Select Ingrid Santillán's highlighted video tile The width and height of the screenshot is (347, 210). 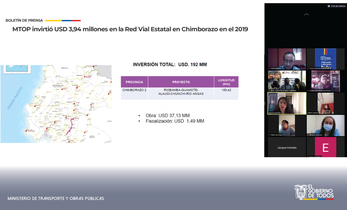[286, 103]
